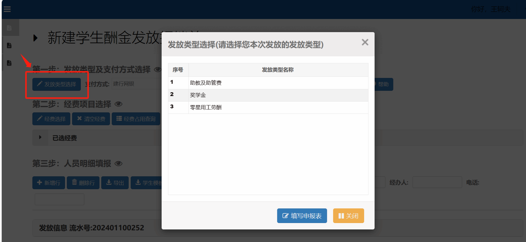This screenshot has width=526, height=242.
Task: Toggle eye icon beside 第三步 人员明细填报
Action: 119,163
